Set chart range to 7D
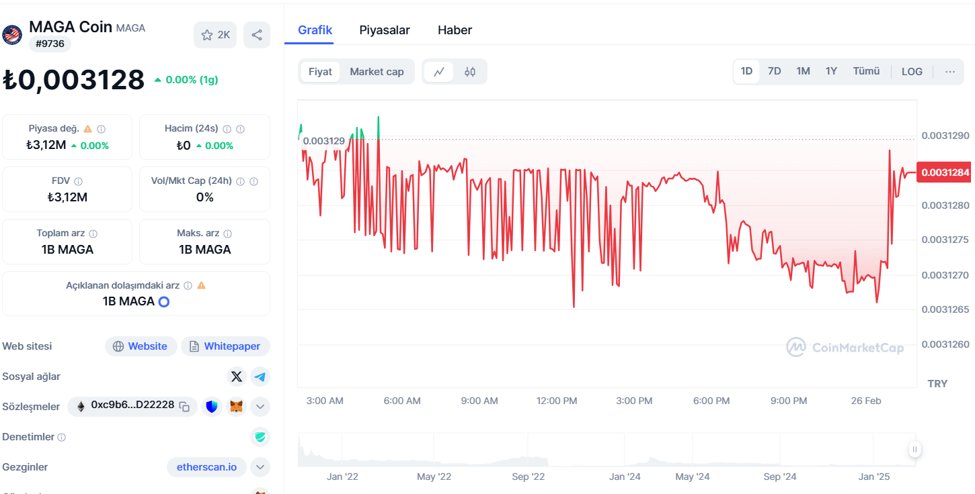The image size is (975, 494). click(x=775, y=71)
